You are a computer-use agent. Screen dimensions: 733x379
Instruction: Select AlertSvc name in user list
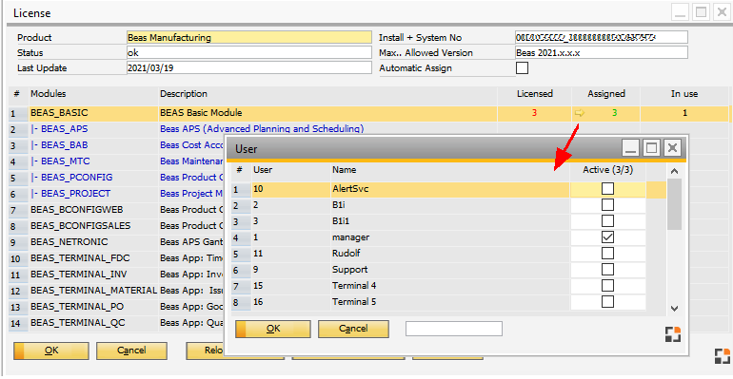(350, 189)
